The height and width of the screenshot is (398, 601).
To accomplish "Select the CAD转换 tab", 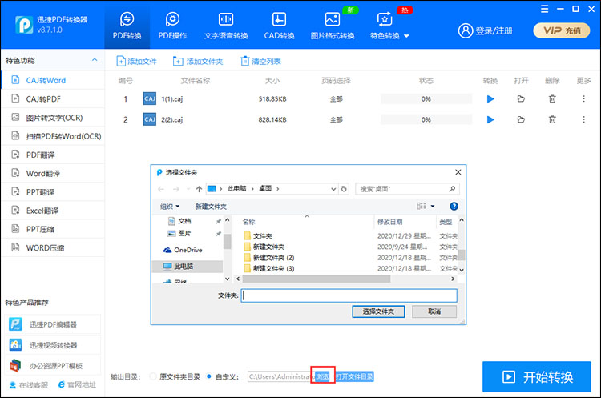I will click(x=279, y=26).
